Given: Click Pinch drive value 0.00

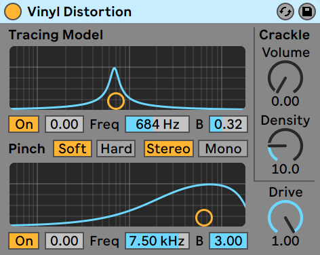Looking at the screenshot, I should 64,241.
